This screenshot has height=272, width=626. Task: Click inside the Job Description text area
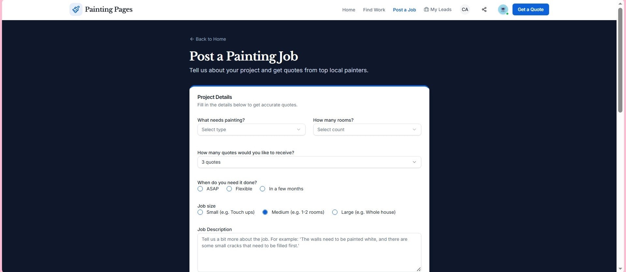(x=309, y=252)
